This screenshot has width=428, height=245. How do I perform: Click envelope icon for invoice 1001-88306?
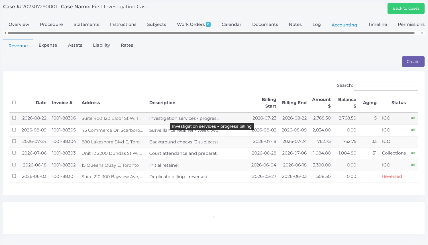pyautogui.click(x=413, y=118)
